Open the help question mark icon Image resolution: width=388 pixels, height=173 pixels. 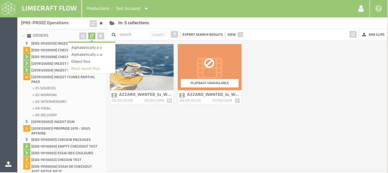pos(378,8)
